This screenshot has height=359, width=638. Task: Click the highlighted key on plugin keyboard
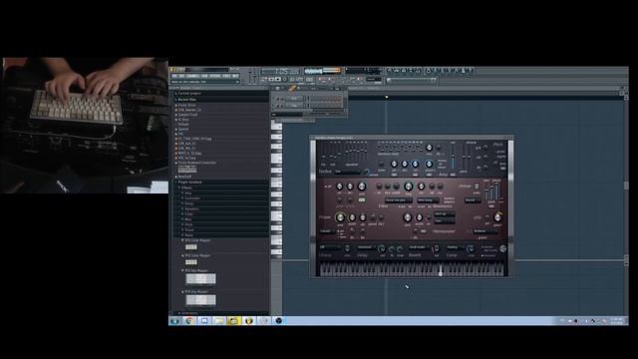tap(441, 270)
